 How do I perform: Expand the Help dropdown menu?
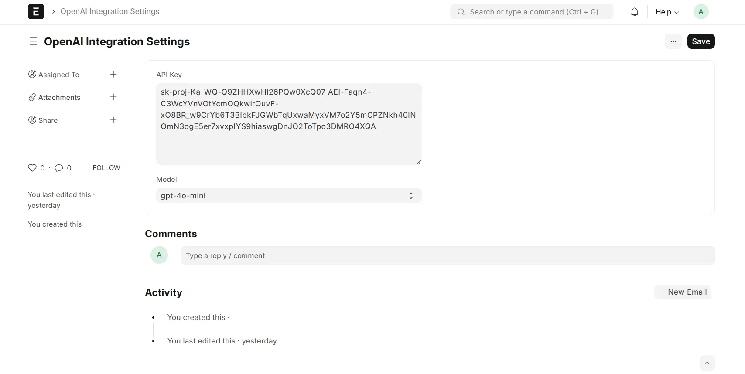(667, 12)
